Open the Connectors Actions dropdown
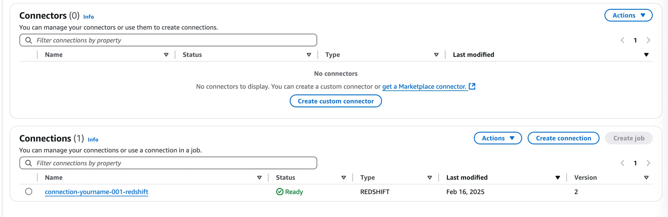Screen dimensions: 668x217 point(628,15)
